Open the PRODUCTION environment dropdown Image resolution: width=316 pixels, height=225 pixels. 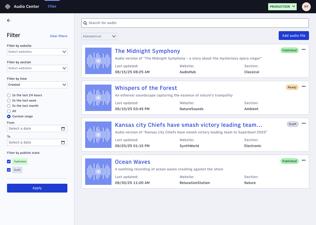(x=282, y=7)
